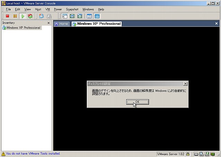Click the window resize grip corner
This screenshot has height=157, width=221.
point(218,155)
